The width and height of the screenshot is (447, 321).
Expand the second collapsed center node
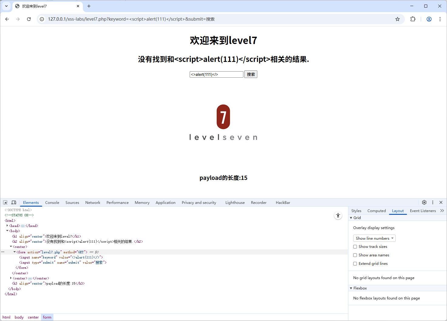(11, 278)
